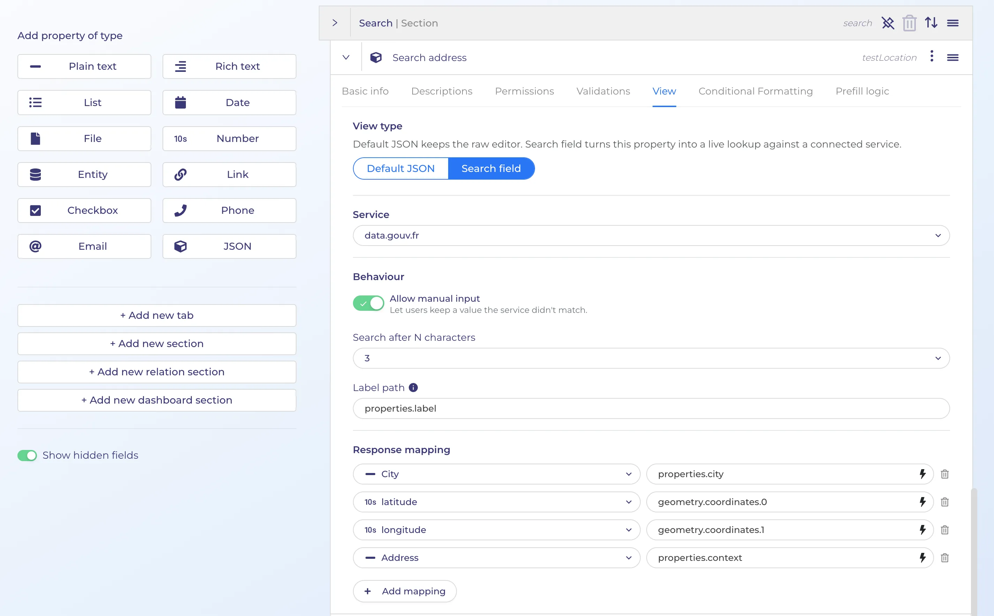Image resolution: width=994 pixels, height=616 pixels.
Task: Click lightning icon on properties.city mapping
Action: coord(923,474)
